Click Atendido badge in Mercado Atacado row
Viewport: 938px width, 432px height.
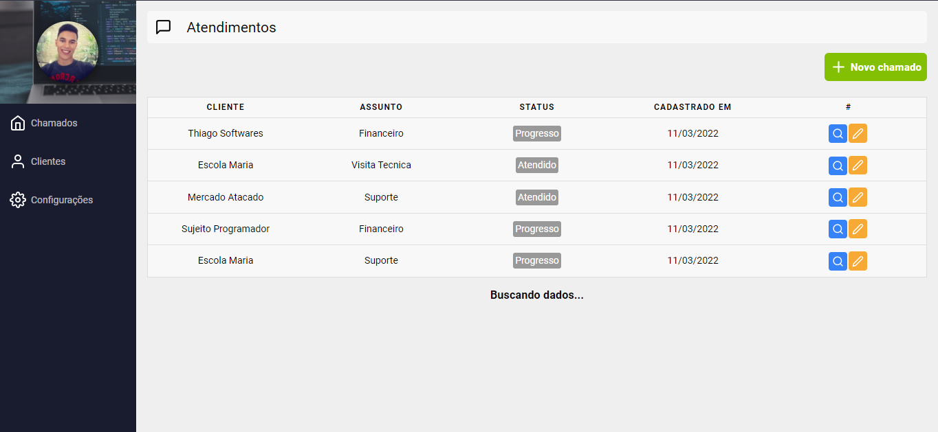pyautogui.click(x=537, y=197)
